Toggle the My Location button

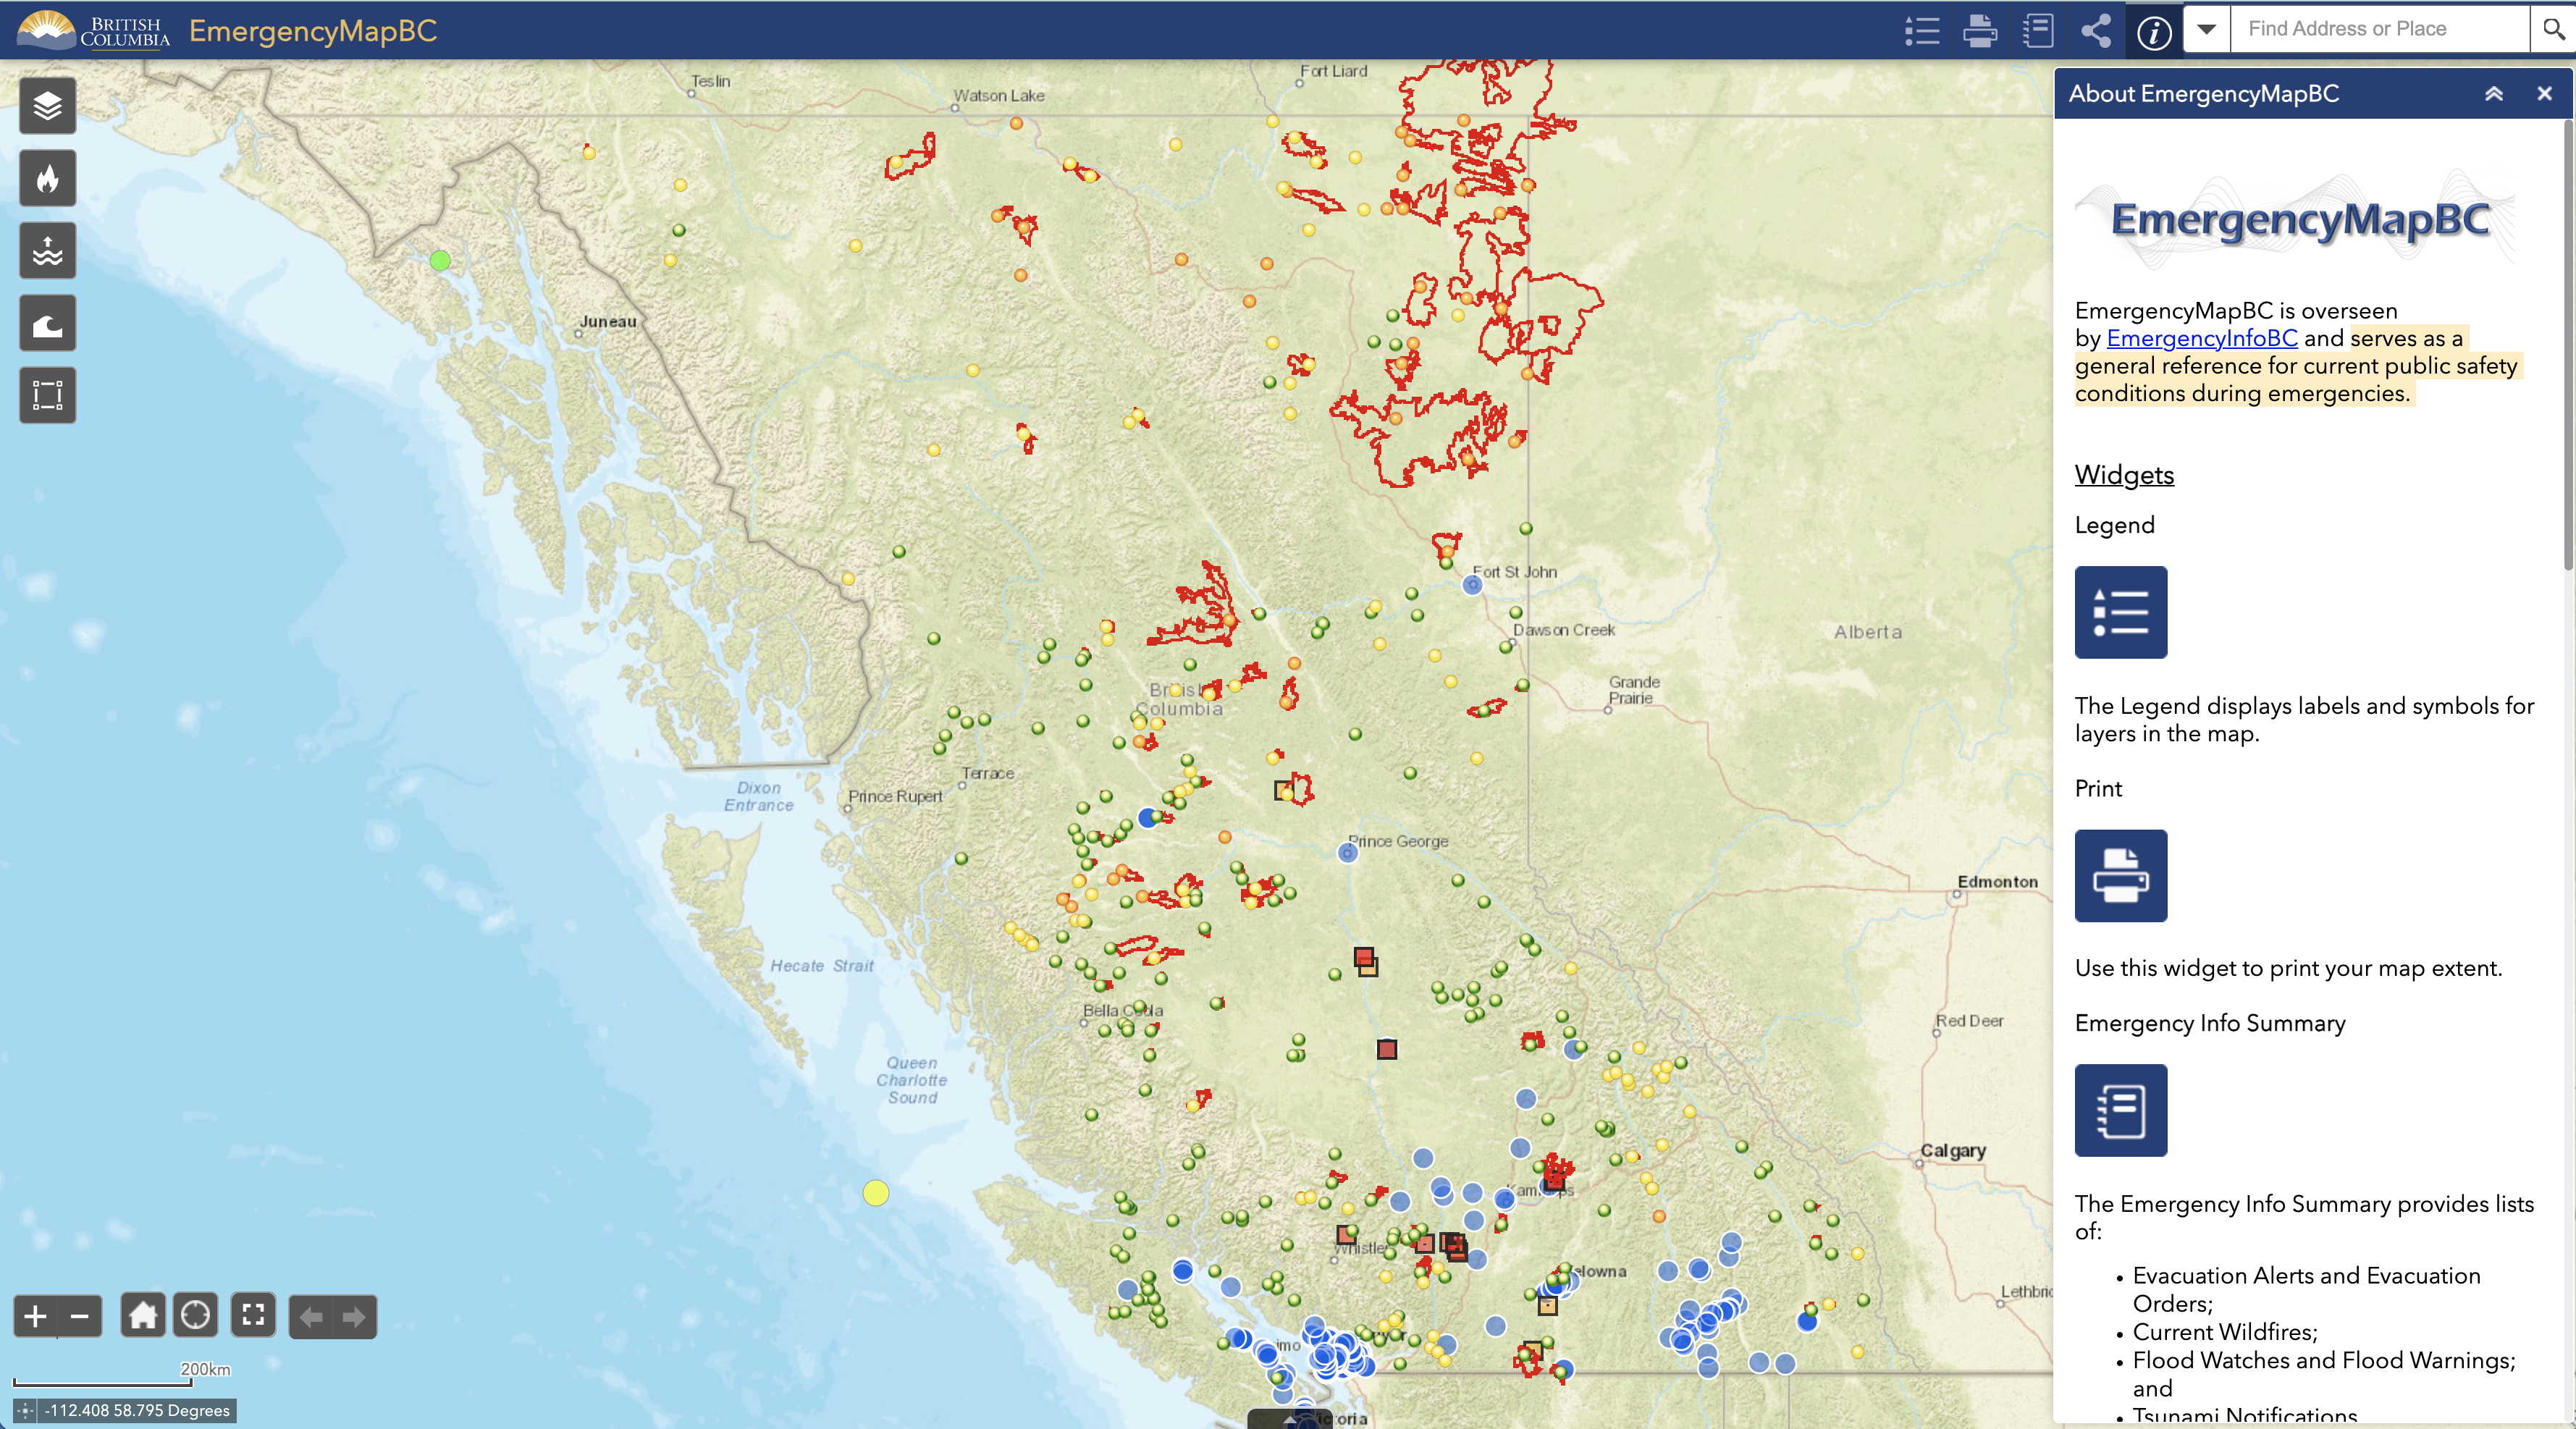click(x=195, y=1316)
